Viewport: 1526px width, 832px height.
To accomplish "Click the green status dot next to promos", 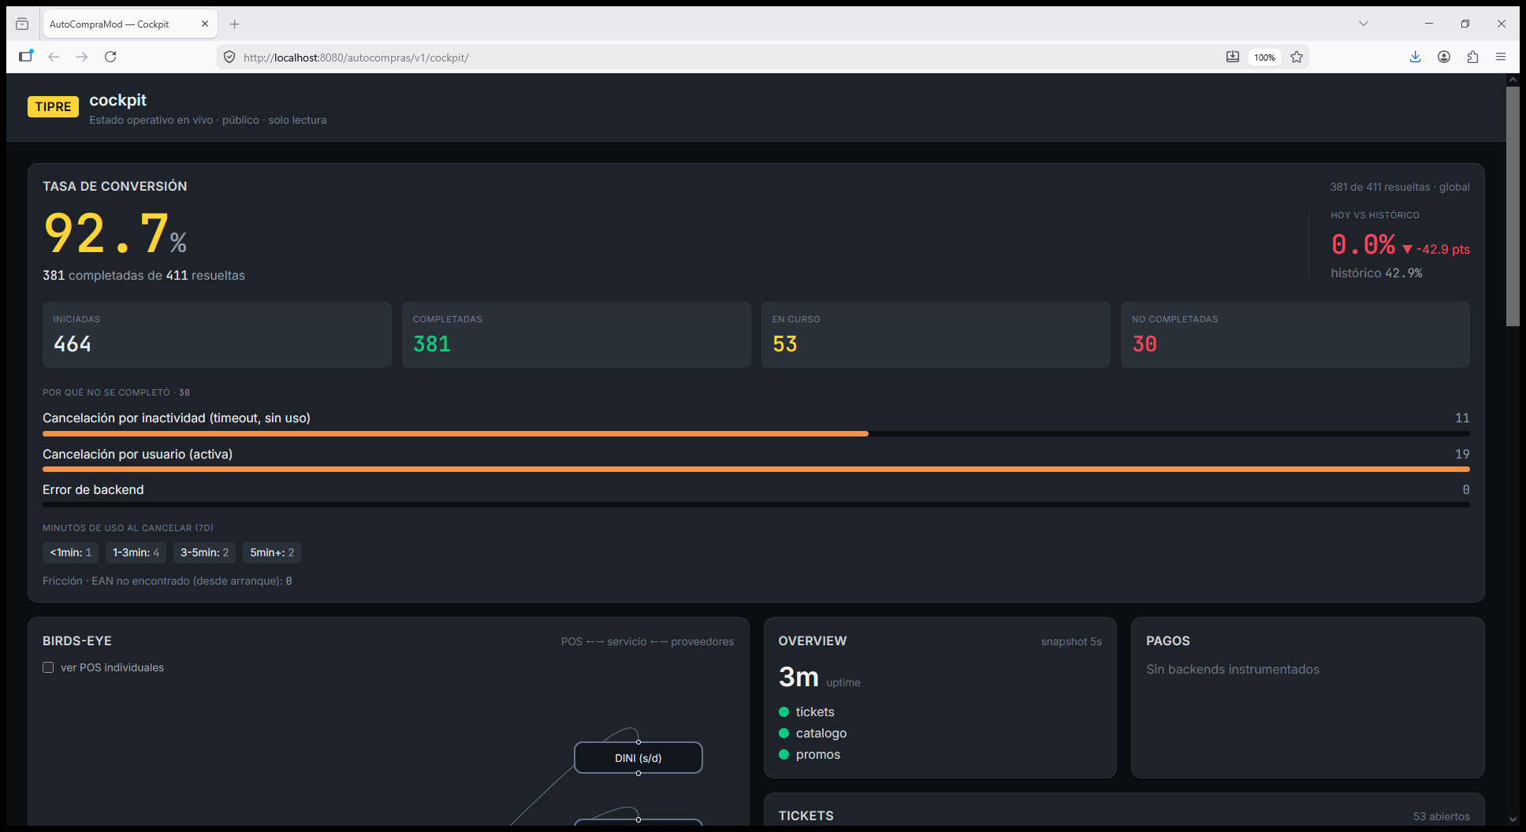I will pyautogui.click(x=783, y=754).
